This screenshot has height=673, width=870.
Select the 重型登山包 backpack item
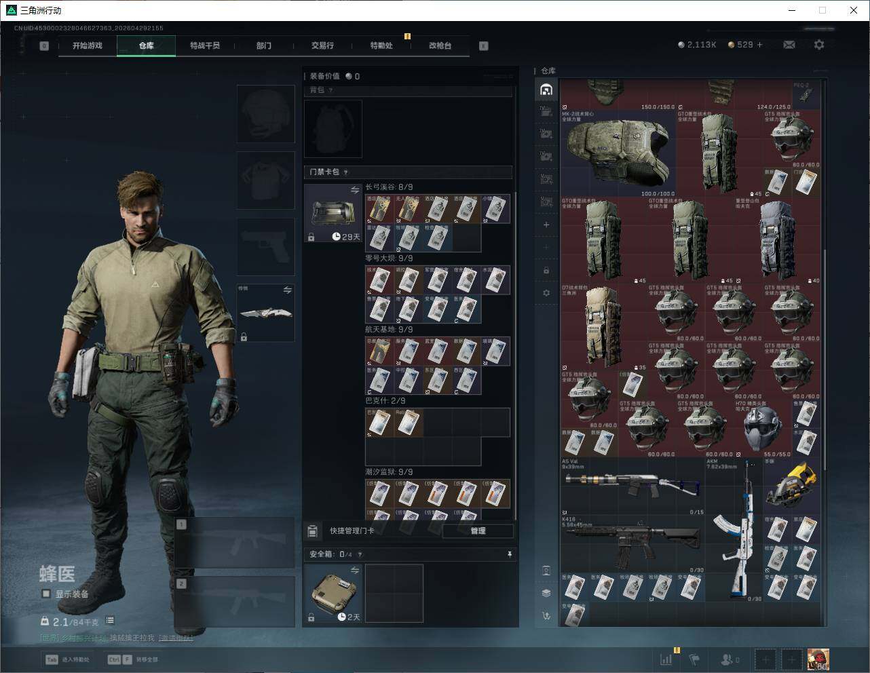click(x=778, y=240)
